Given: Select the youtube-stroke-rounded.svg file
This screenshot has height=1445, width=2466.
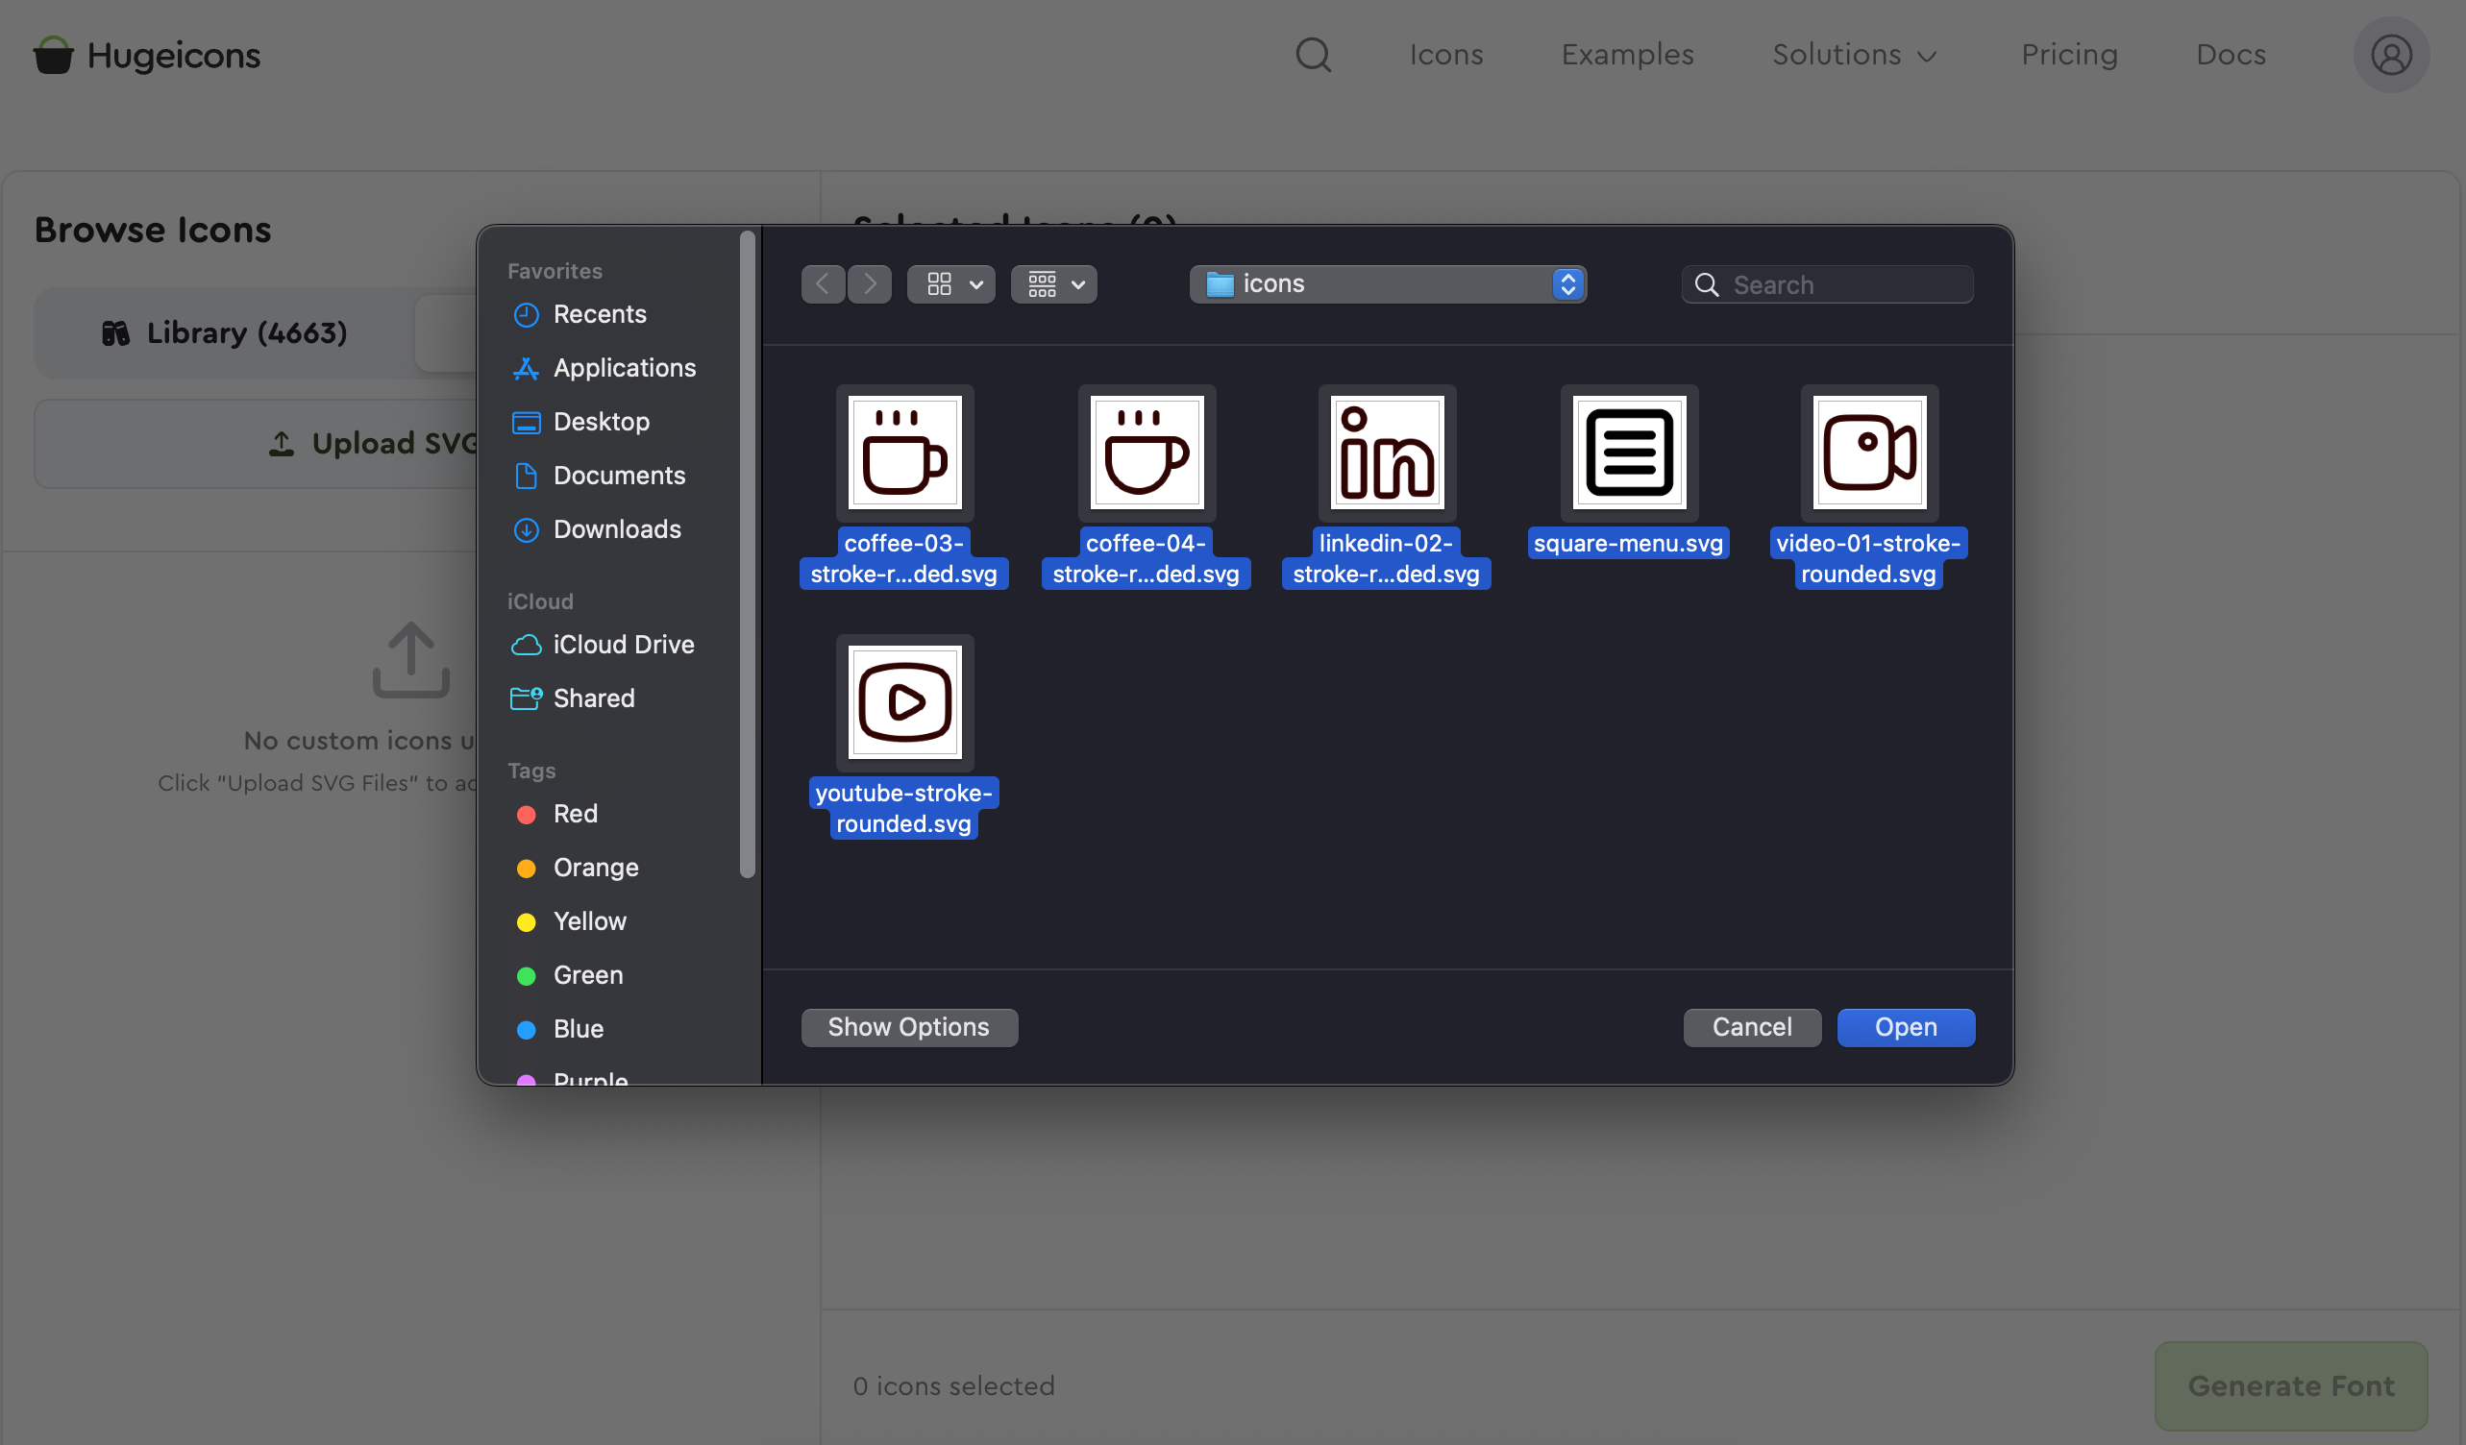Looking at the screenshot, I should [903, 701].
